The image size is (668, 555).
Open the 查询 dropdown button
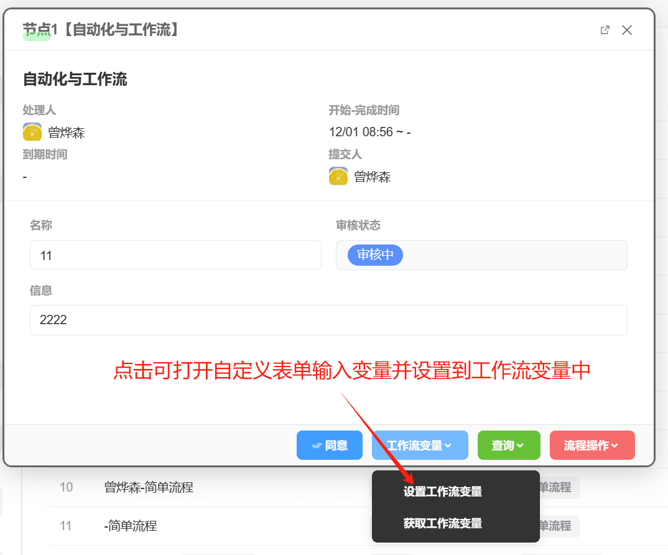(508, 445)
